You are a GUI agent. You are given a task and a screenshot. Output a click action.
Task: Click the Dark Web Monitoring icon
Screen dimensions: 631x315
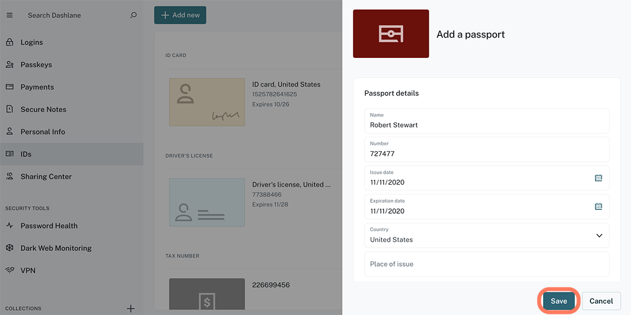10,248
